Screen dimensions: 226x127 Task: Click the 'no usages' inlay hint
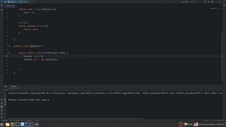pyautogui.click(x=23, y=23)
